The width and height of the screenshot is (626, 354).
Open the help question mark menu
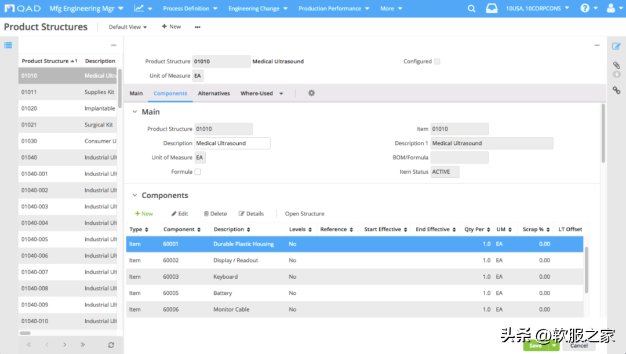pos(584,9)
